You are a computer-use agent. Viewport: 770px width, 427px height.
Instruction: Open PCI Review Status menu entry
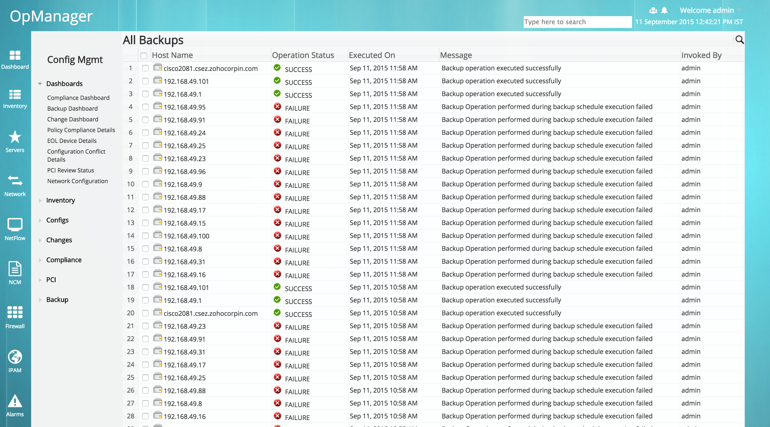[x=71, y=170]
